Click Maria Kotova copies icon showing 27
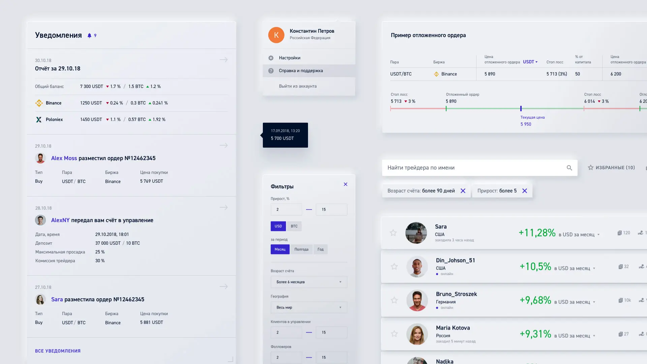The image size is (647, 364). tap(620, 334)
